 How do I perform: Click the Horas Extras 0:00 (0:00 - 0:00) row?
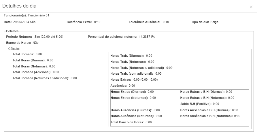(x=134, y=80)
